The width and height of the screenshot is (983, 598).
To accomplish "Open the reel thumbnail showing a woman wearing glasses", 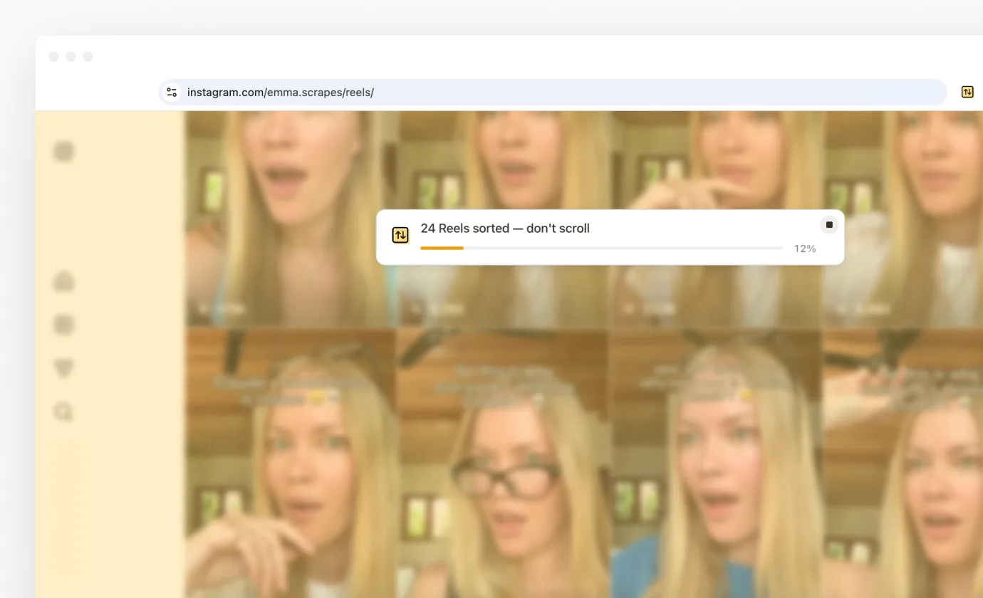I will (x=504, y=463).
